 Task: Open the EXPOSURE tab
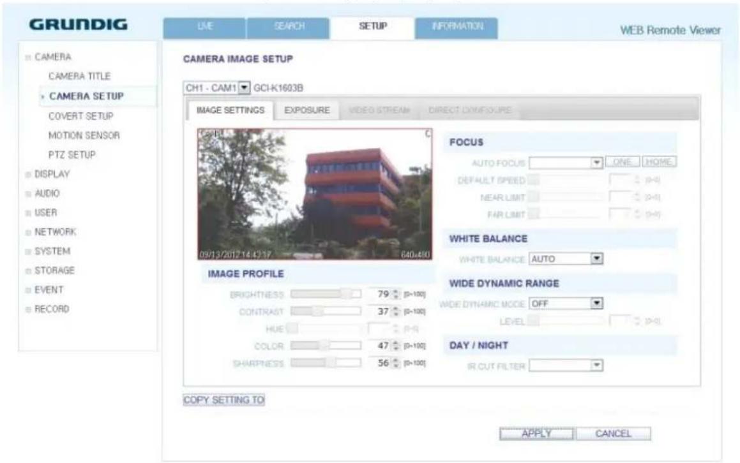(x=306, y=110)
